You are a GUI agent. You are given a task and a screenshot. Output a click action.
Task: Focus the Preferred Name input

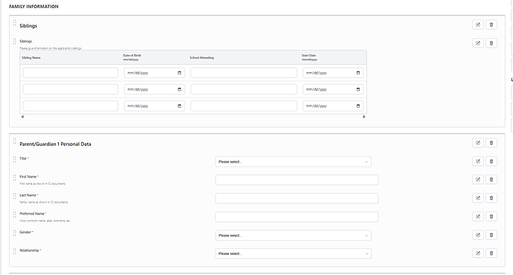(x=297, y=217)
